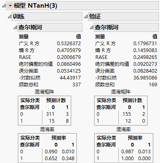Click 预测率 header in validation confusion rate table
Image resolution: width=160 pixels, height=163 pixels.
(x=135, y=138)
